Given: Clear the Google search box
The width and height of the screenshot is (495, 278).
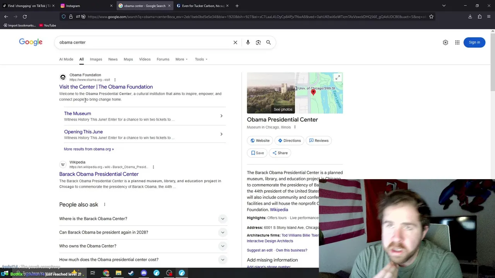Looking at the screenshot, I should 235,42.
